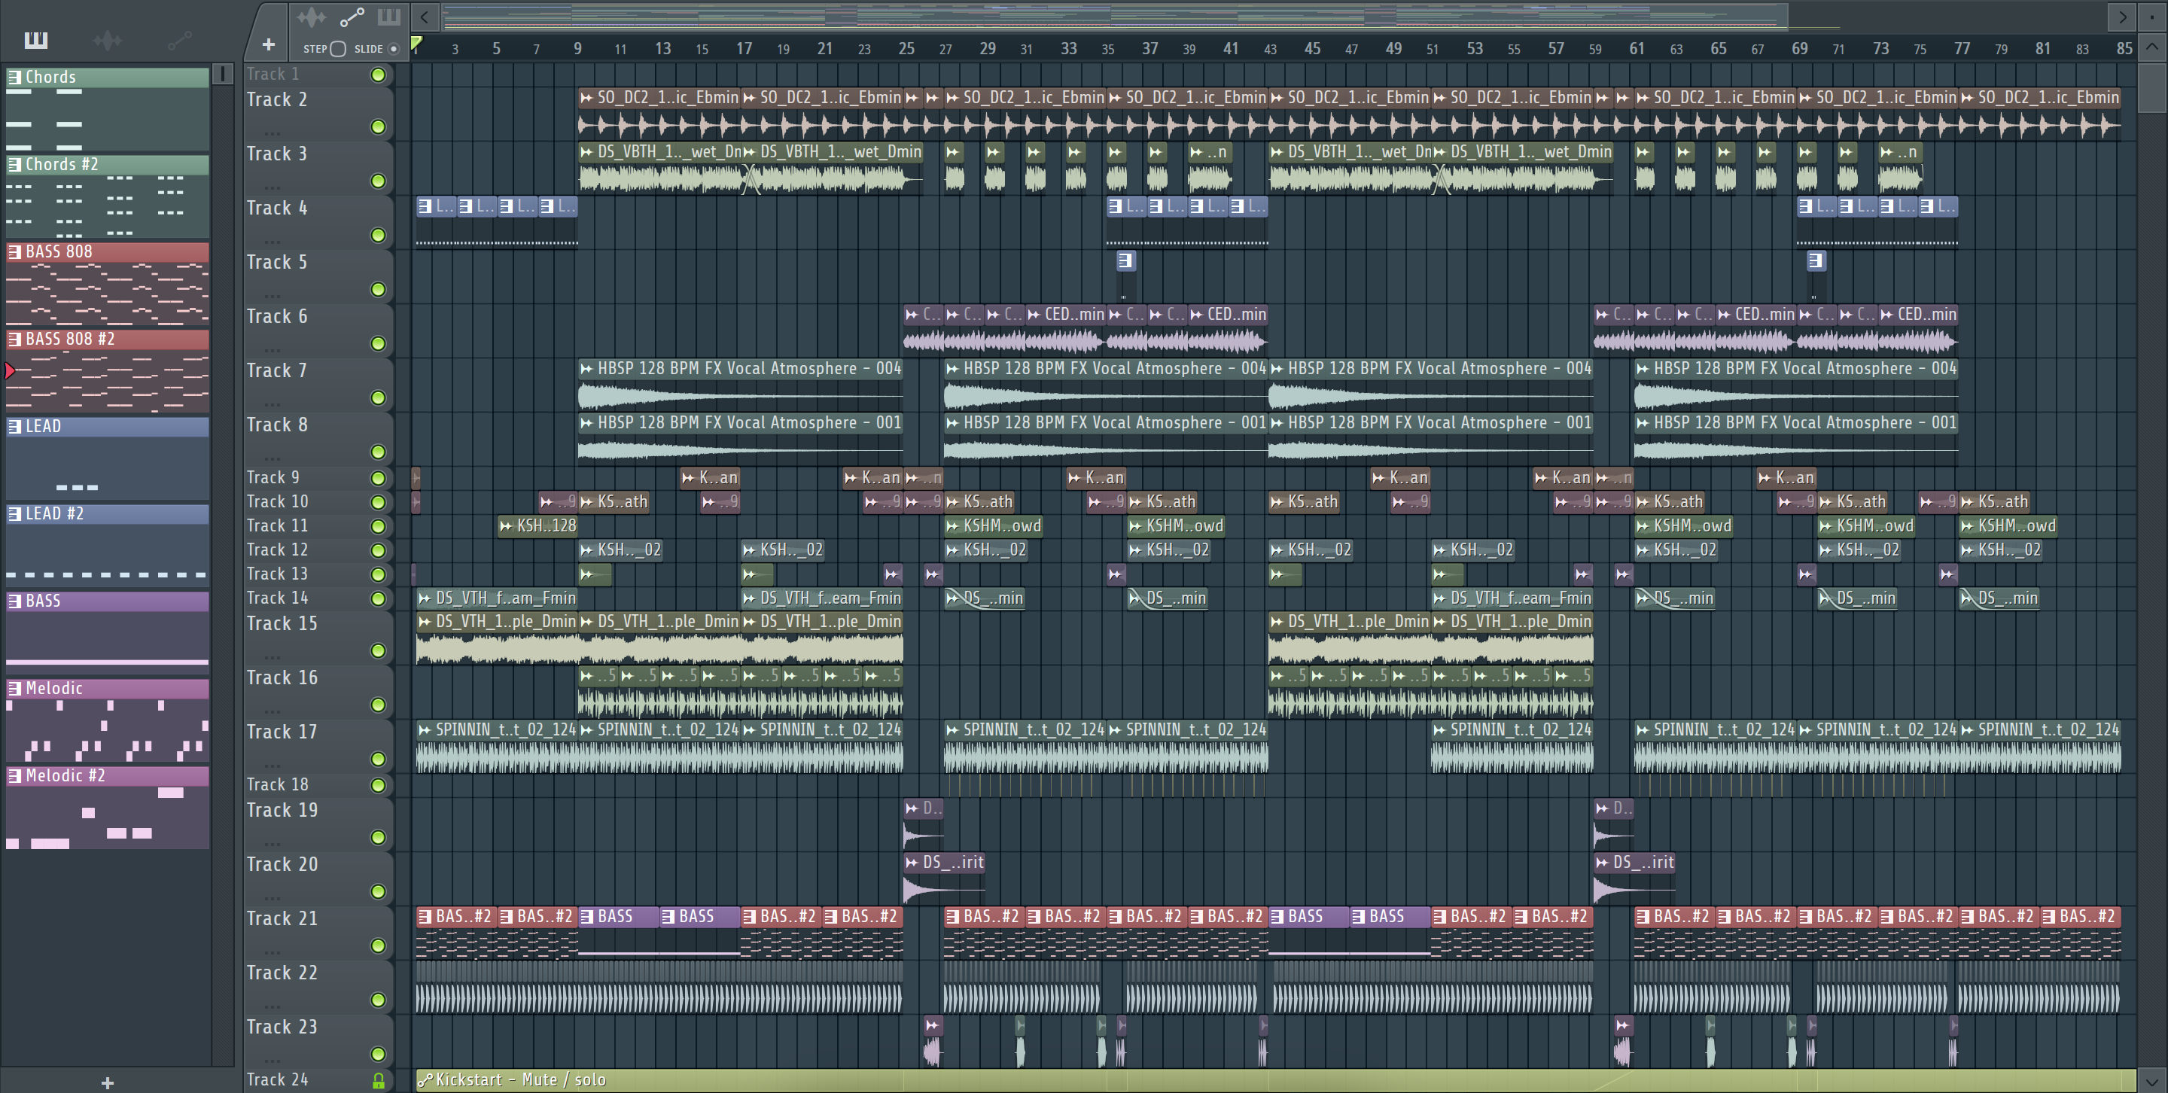The height and width of the screenshot is (1093, 2168).
Task: Click the green playhead marker at bar 1
Action: (x=416, y=44)
